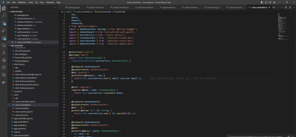
Task: Open the Selection menu
Action: click(22, 2)
